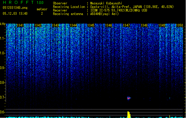Click the red meteor echo spot near 0.7 kHz
The image size is (186, 118).
[129, 98]
